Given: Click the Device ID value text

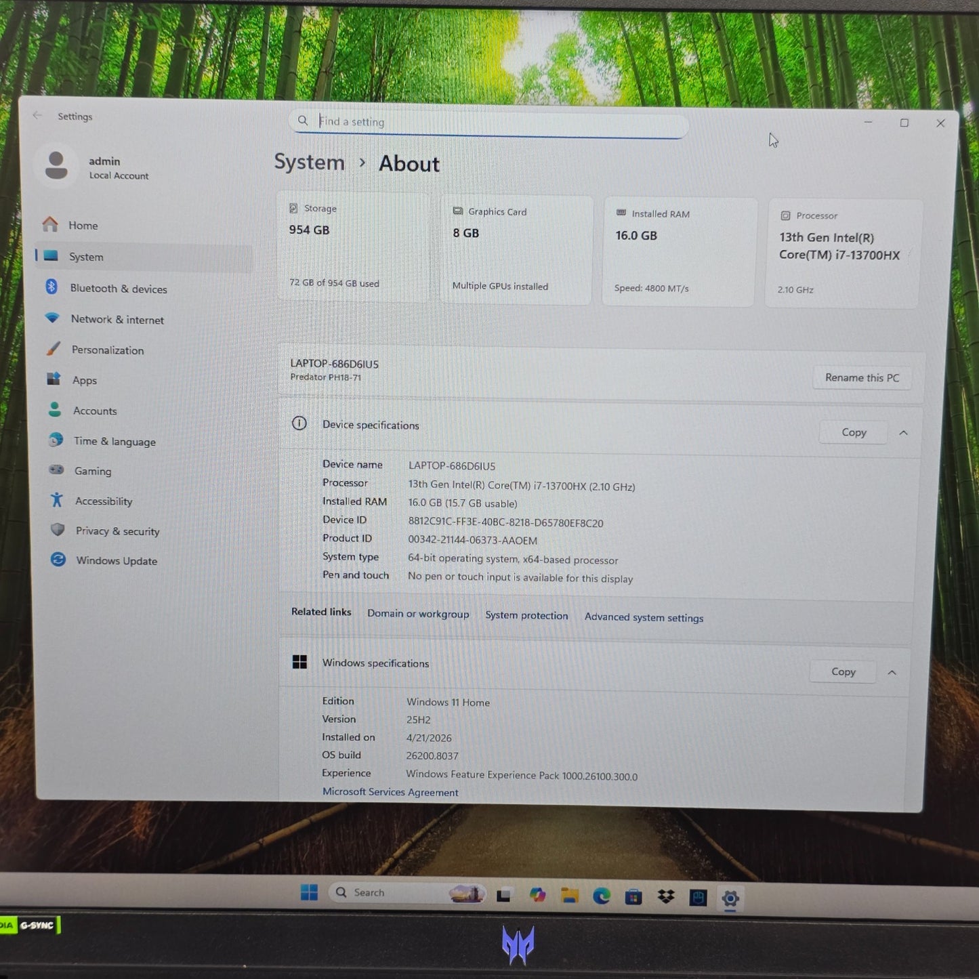Looking at the screenshot, I should [505, 522].
